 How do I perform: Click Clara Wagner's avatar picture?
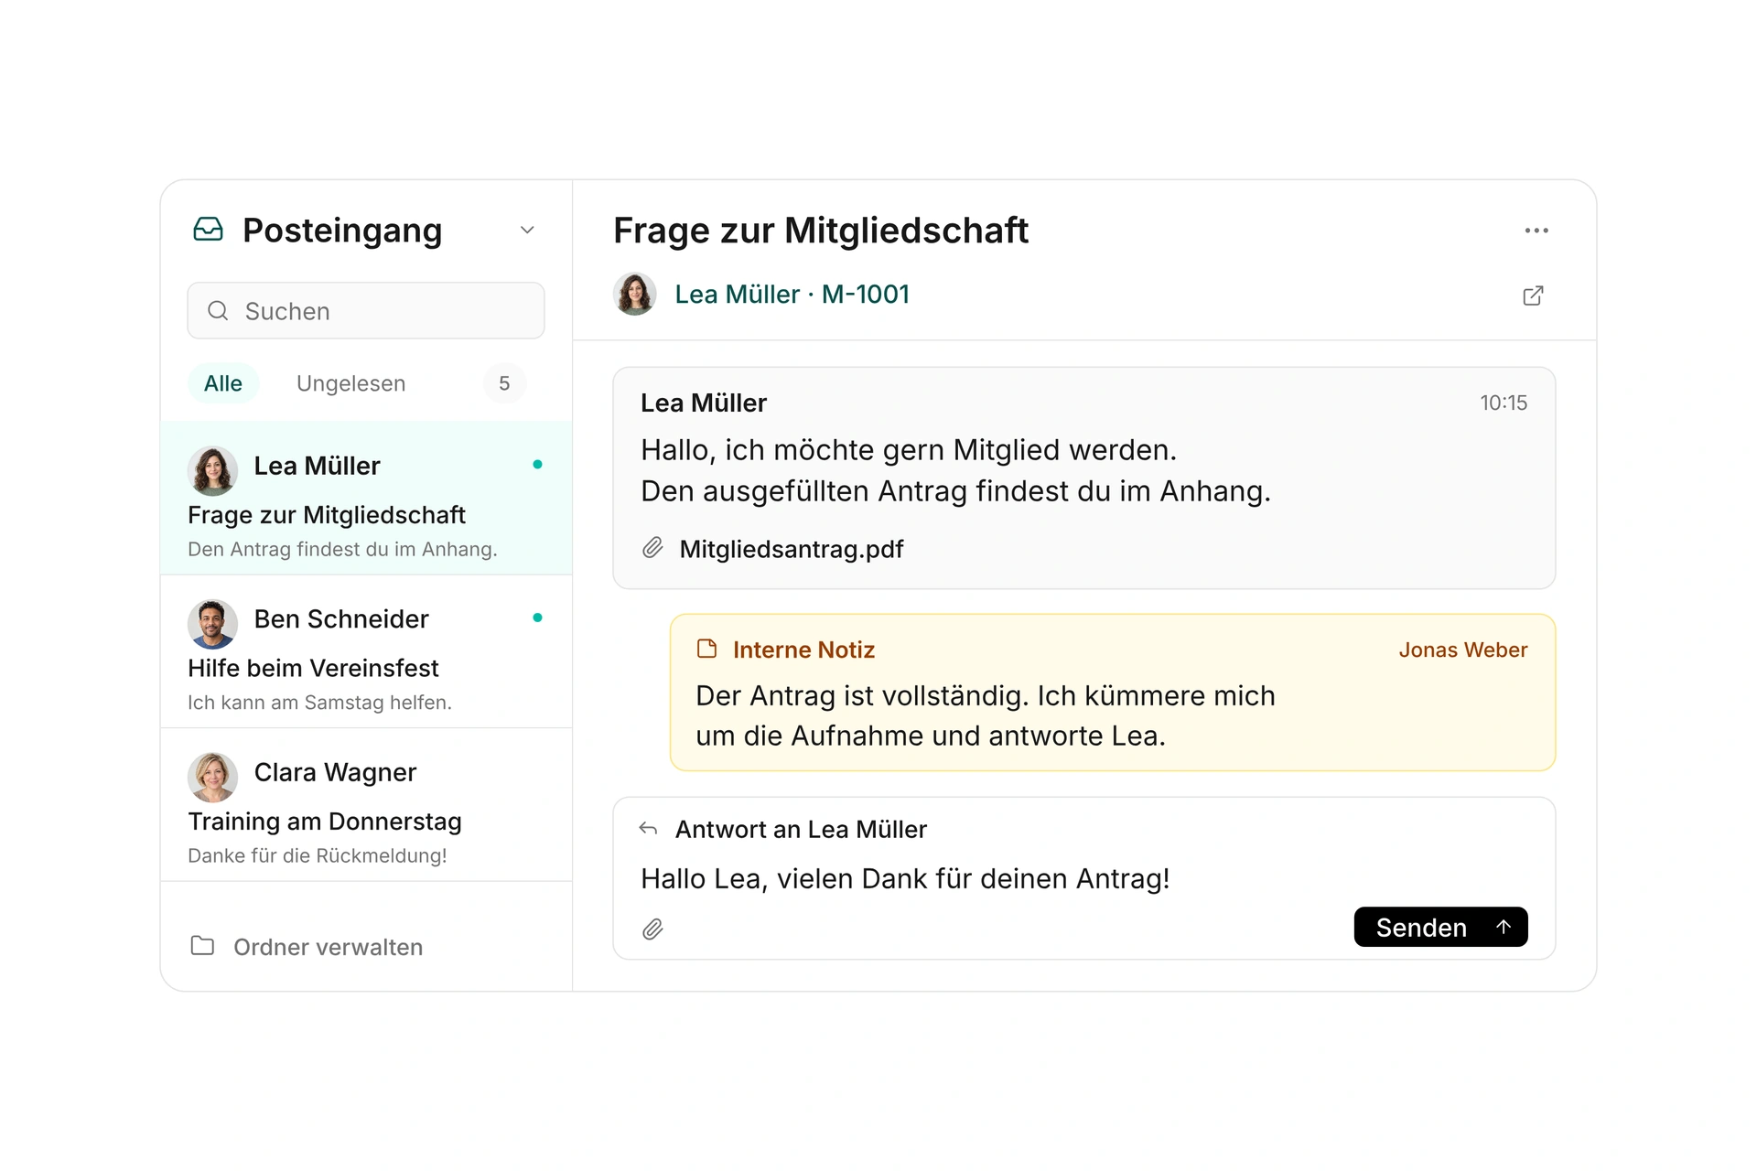point(212,778)
